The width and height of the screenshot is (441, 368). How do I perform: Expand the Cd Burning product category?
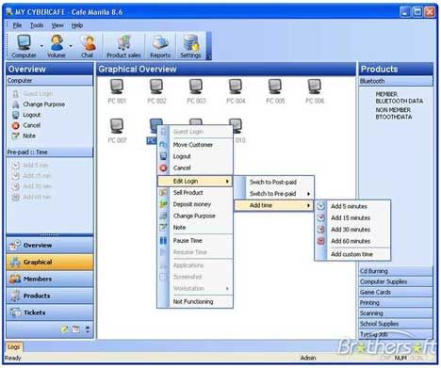tap(396, 271)
